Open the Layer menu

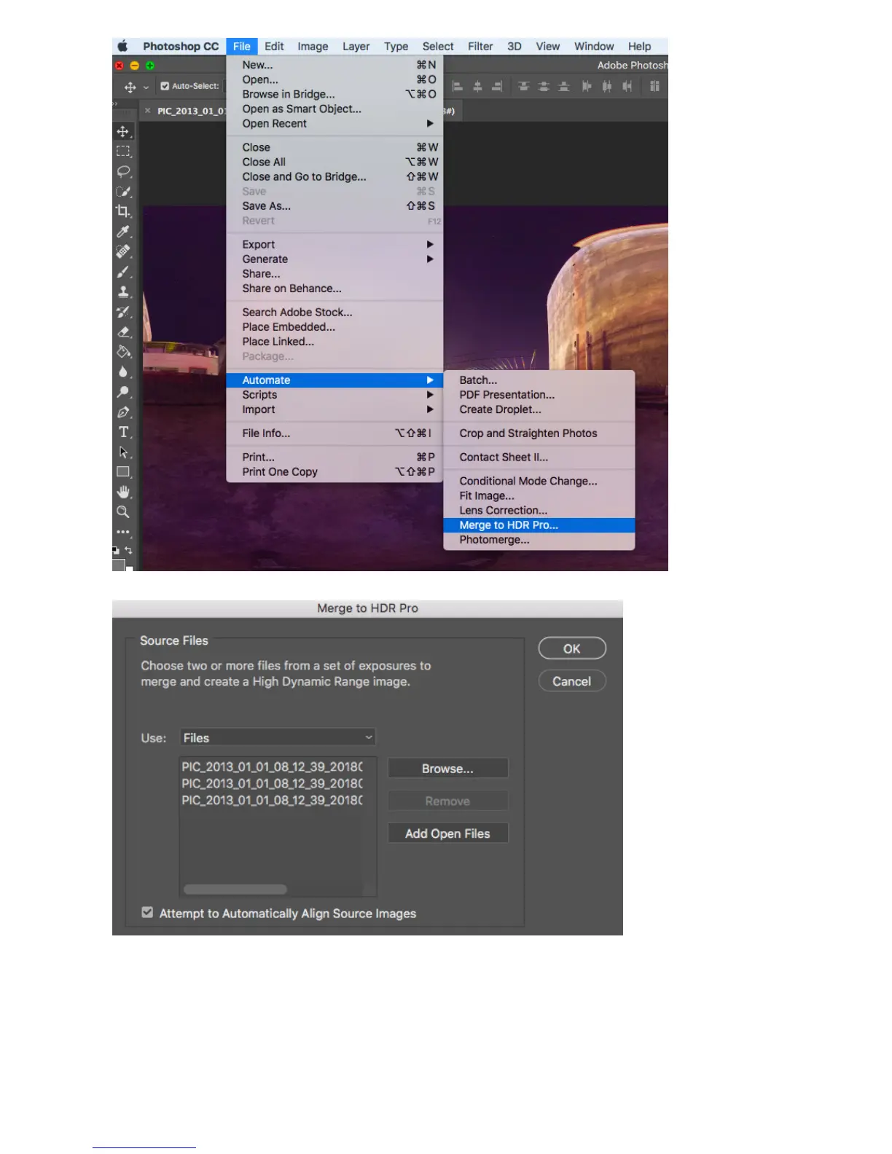tap(356, 46)
